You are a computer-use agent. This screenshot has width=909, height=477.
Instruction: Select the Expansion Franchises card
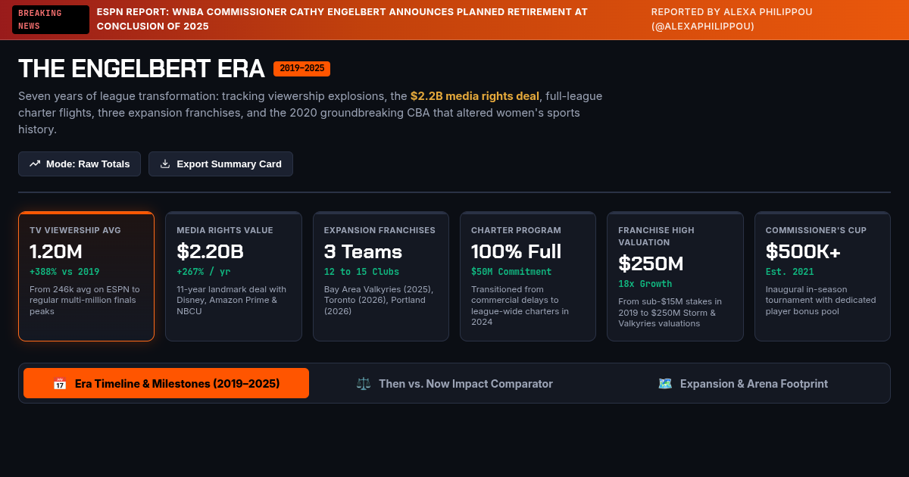click(380, 276)
